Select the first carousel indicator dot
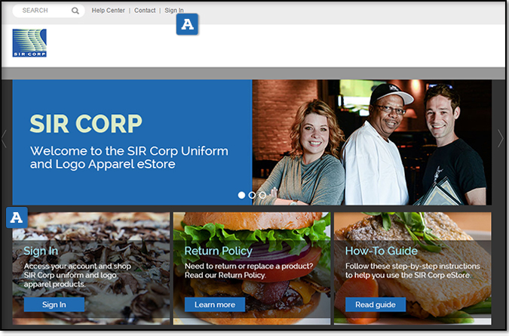This screenshot has height=336, width=509. coord(241,195)
